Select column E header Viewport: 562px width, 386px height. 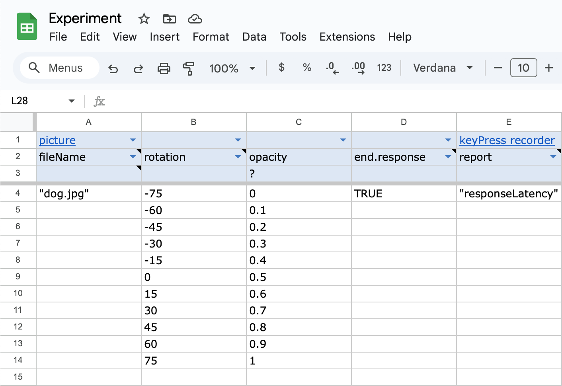click(509, 122)
